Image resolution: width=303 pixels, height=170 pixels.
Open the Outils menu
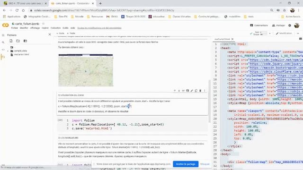[x=65, y=28]
